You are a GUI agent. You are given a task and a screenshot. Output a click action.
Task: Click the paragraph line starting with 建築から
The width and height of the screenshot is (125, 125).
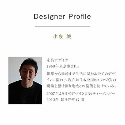click(81, 74)
